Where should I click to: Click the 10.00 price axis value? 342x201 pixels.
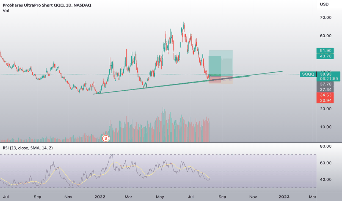pos(325,127)
